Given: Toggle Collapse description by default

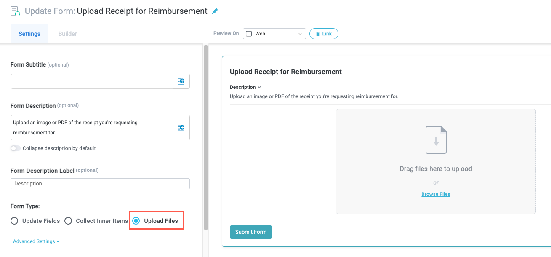Looking at the screenshot, I should pyautogui.click(x=16, y=148).
